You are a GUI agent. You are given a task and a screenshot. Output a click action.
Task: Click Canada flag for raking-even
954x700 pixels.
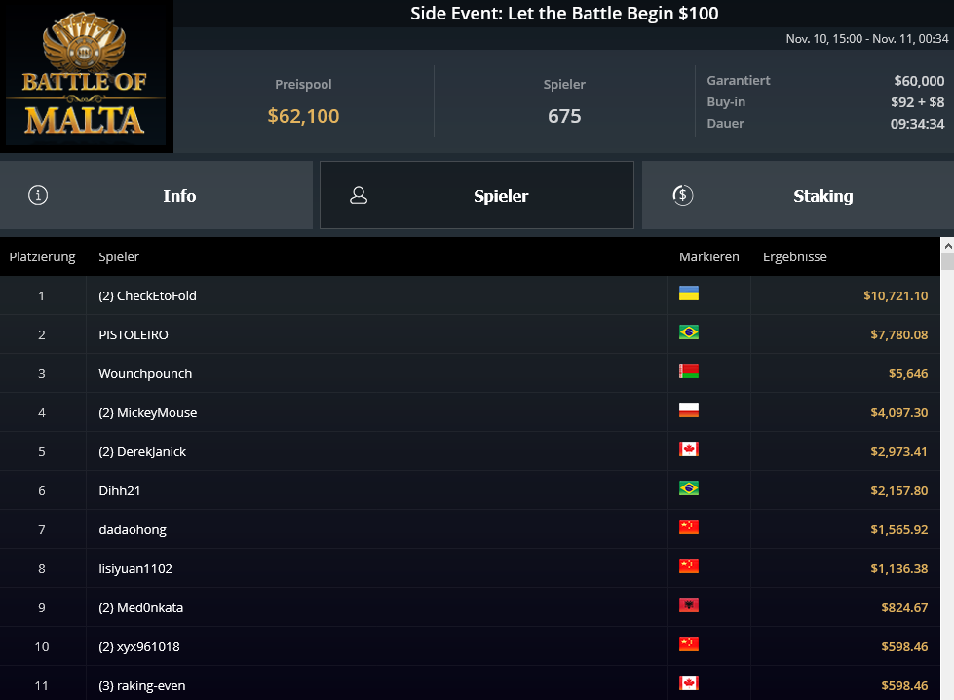689,683
